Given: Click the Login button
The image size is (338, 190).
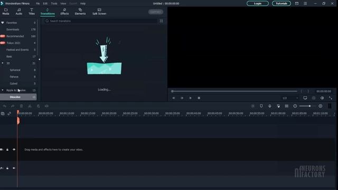Looking at the screenshot, I should pos(258,4).
